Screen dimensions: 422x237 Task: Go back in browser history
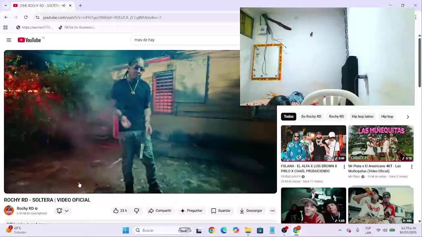click(x=6, y=17)
